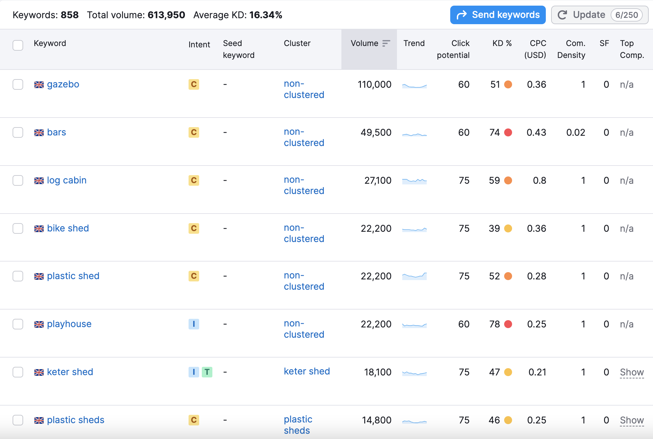The image size is (653, 439).
Task: Open the keter shed keyword link
Action: coord(70,372)
